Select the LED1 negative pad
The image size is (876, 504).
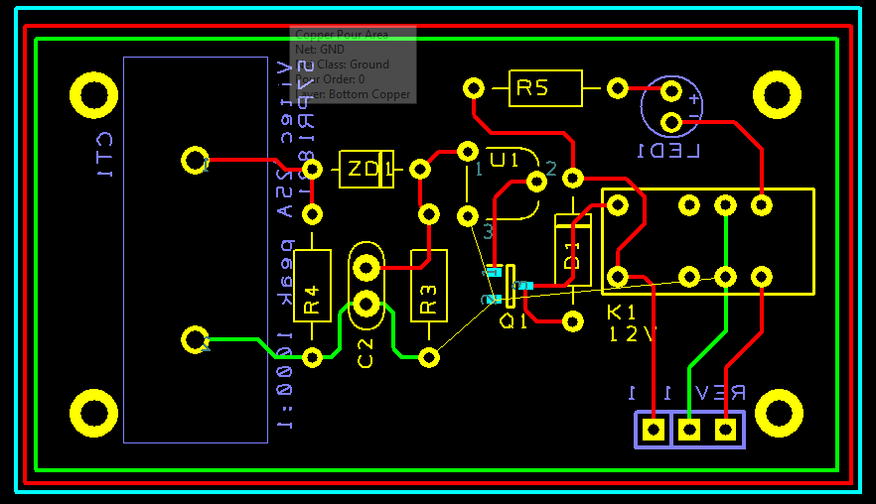click(671, 123)
